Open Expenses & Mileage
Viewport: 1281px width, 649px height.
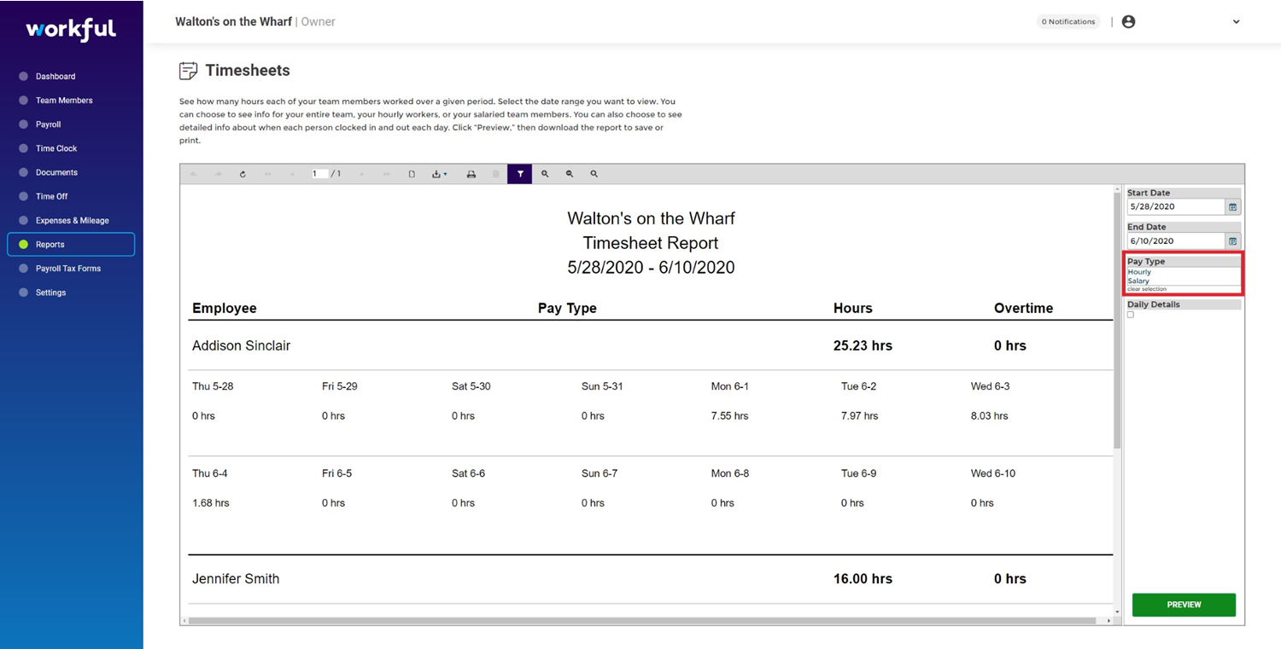click(72, 220)
